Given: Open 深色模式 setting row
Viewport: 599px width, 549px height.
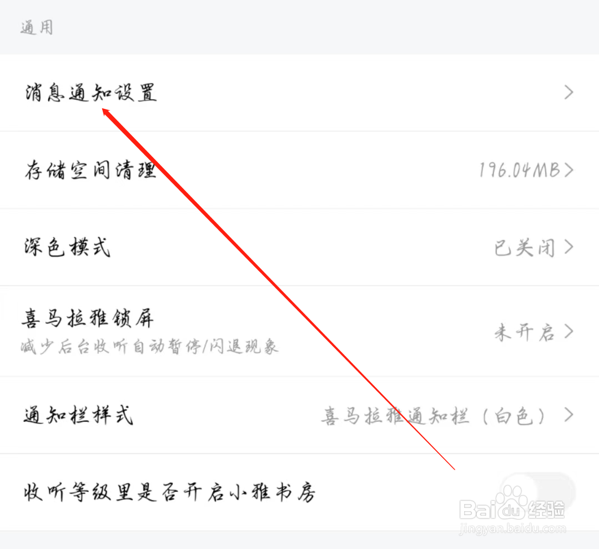Looking at the screenshot, I should (x=300, y=247).
